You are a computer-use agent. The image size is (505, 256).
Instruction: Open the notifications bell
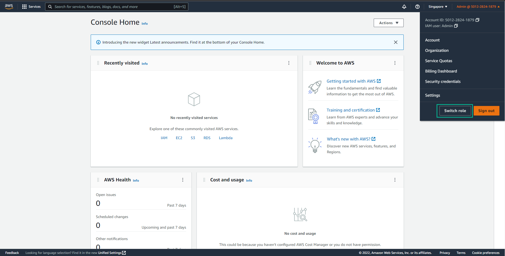click(x=404, y=7)
